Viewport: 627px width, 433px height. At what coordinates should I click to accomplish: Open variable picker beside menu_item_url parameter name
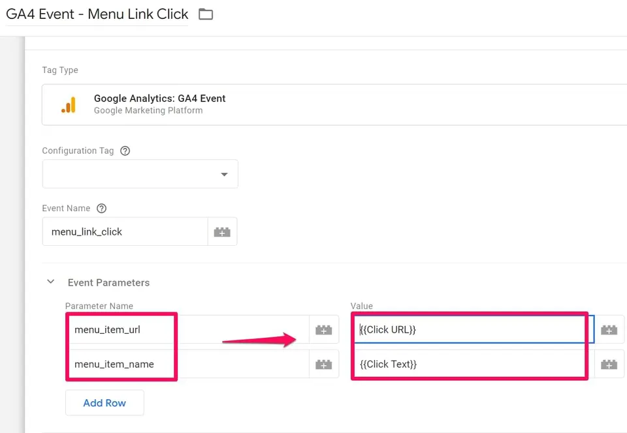(x=324, y=329)
